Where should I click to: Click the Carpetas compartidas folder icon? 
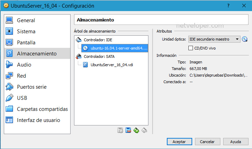pyautogui.click(x=9, y=108)
